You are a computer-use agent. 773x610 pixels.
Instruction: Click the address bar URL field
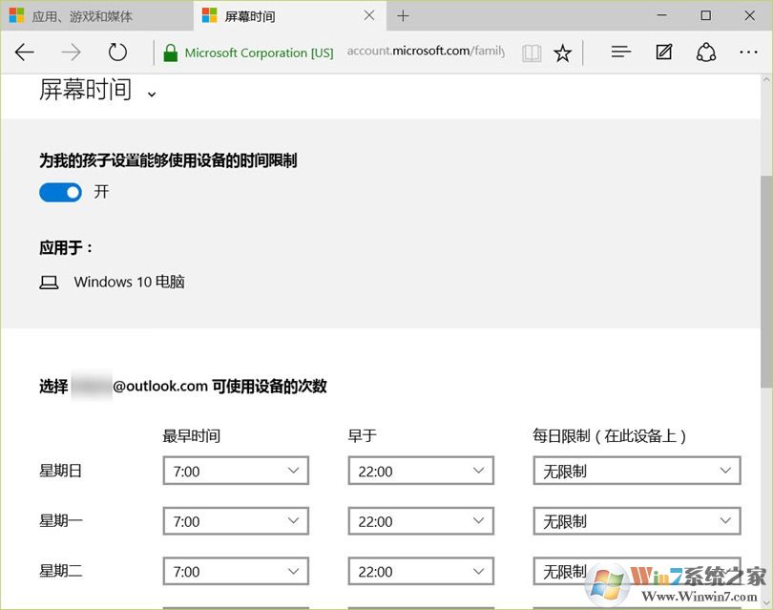click(425, 53)
